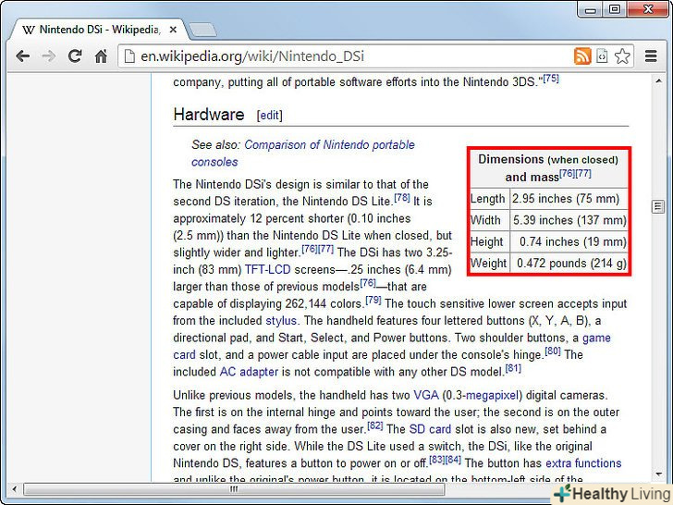Open a new tab
Screen dimensions: 673x505
202,30
